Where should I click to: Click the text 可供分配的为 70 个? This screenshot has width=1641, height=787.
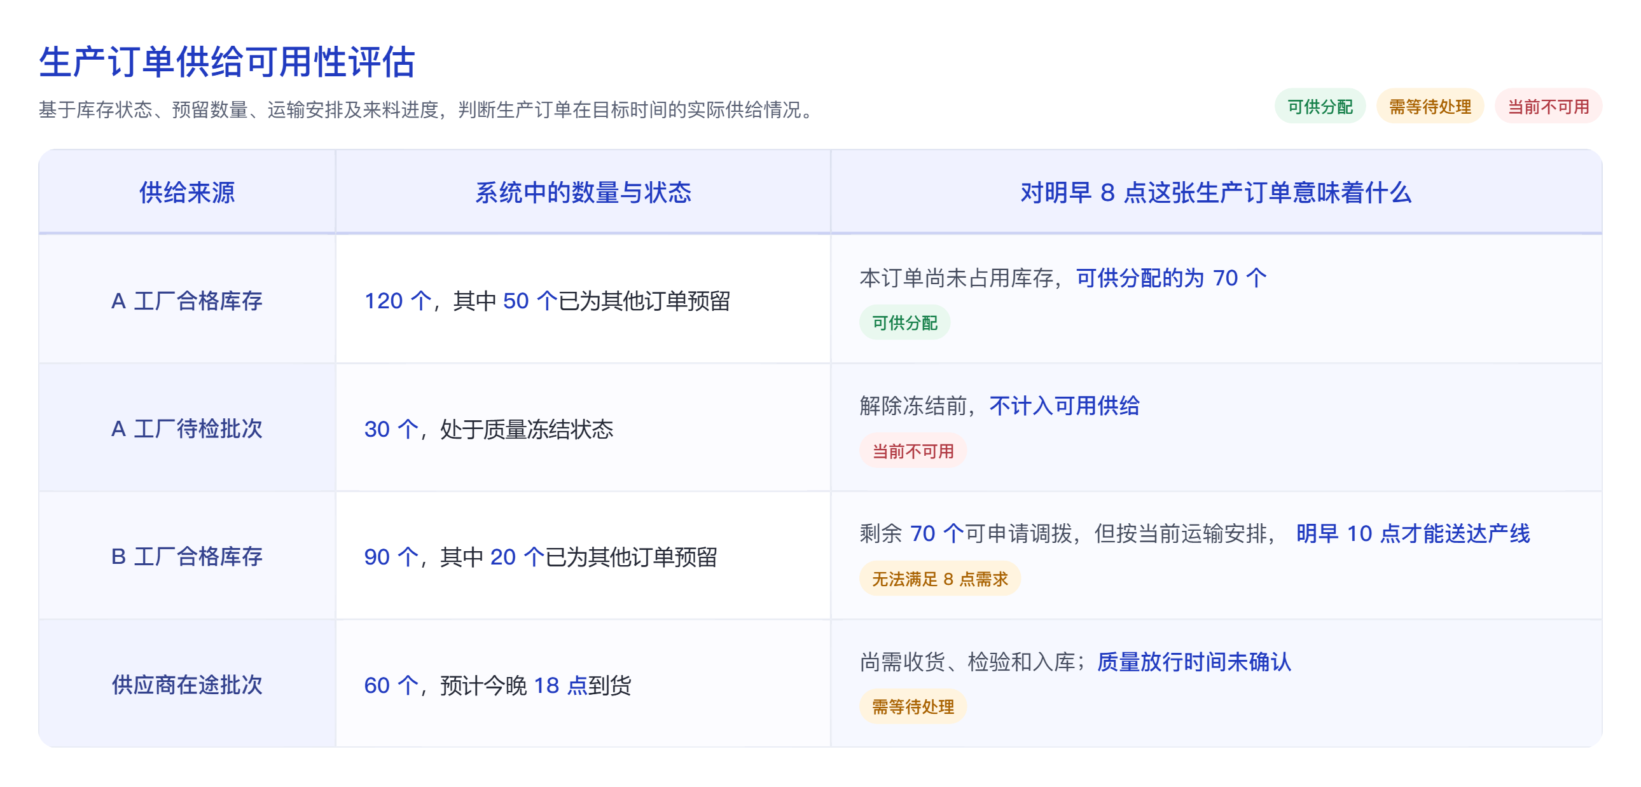tap(1172, 278)
